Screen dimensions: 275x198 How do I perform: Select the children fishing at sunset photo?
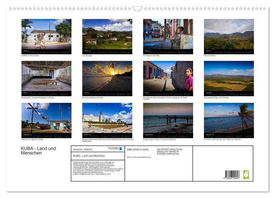tap(168, 118)
